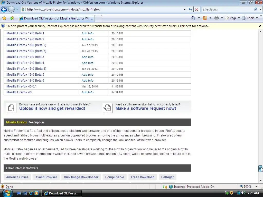Click the search magnifier icon
The width and height of the screenshot is (263, 197).
click(x=256, y=9)
